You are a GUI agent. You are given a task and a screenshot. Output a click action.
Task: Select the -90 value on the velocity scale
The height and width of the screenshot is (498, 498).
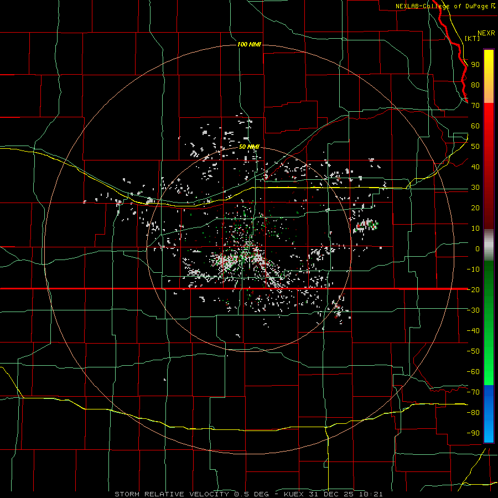tap(473, 433)
